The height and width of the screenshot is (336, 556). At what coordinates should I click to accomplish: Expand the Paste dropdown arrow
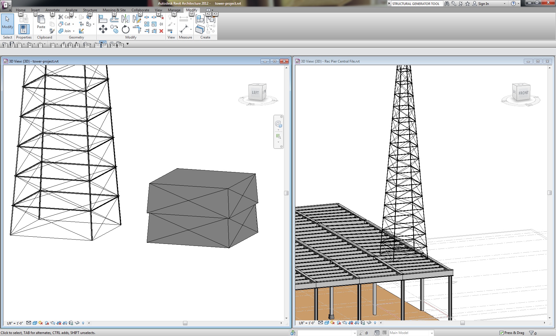pyautogui.click(x=41, y=30)
